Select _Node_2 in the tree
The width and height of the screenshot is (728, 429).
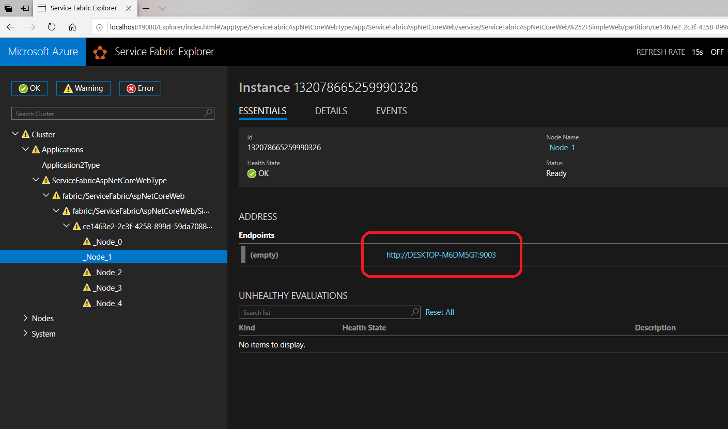pos(107,272)
